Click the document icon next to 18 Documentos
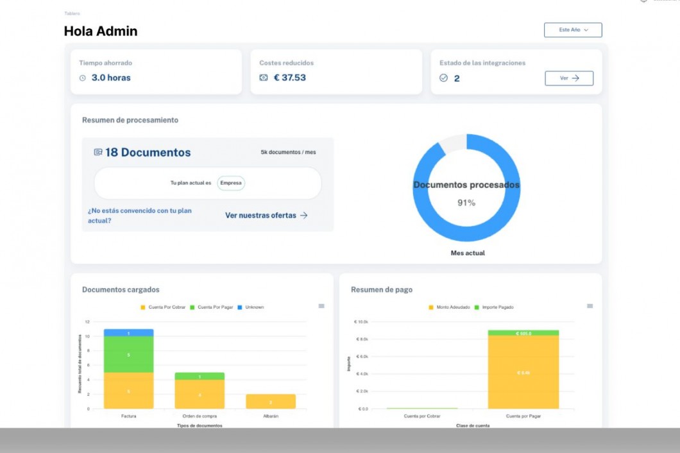 [98, 153]
